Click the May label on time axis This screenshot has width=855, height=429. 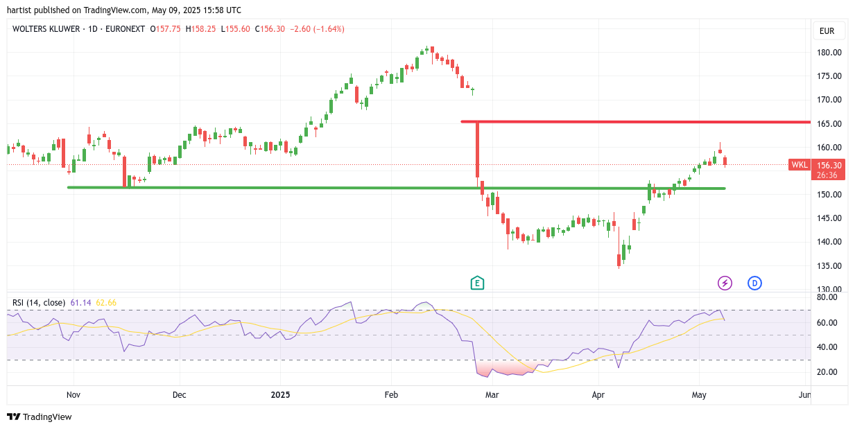pos(699,395)
